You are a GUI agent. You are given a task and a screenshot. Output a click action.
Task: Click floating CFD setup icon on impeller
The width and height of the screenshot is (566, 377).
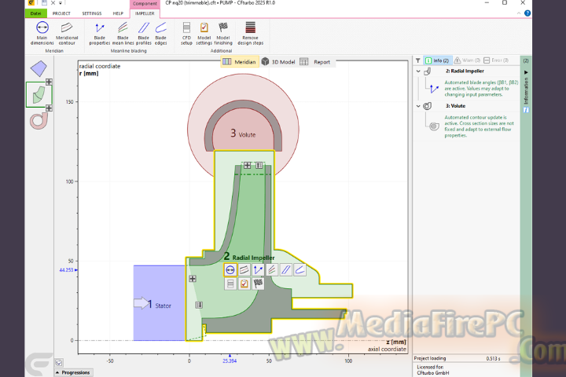[x=230, y=284]
